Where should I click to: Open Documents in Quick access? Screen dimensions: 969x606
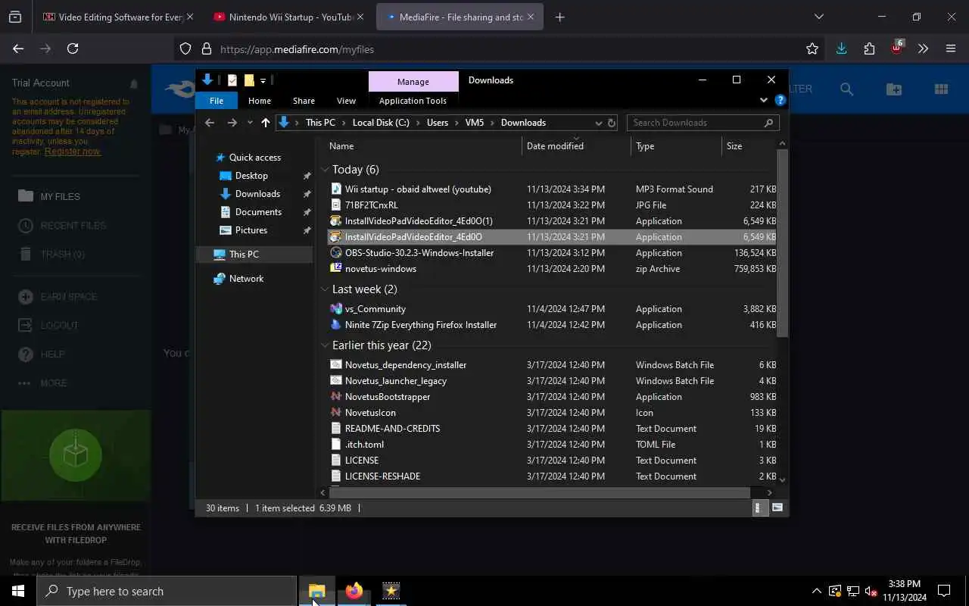point(258,212)
